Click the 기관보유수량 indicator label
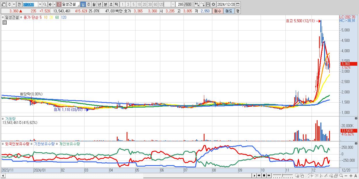Viewport: 359px width, 179px height. (44, 144)
